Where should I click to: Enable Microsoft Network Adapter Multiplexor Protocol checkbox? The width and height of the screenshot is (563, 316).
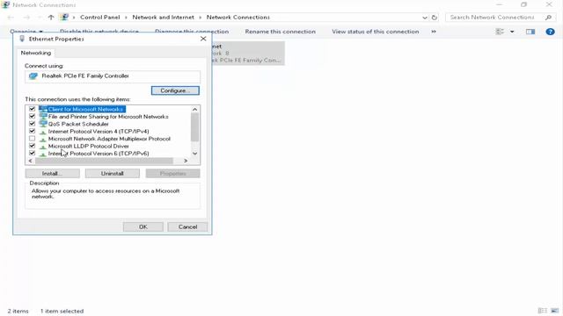point(32,139)
